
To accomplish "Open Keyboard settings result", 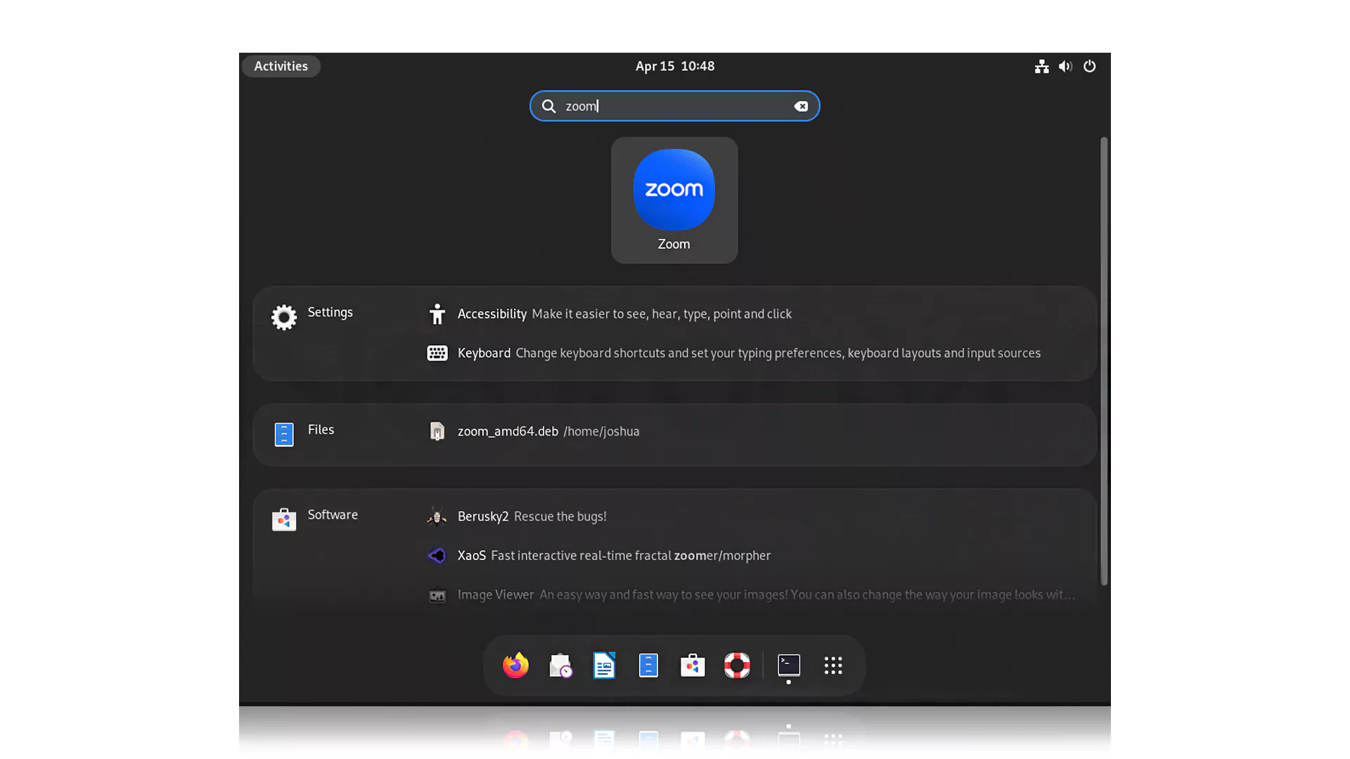I will (x=752, y=353).
